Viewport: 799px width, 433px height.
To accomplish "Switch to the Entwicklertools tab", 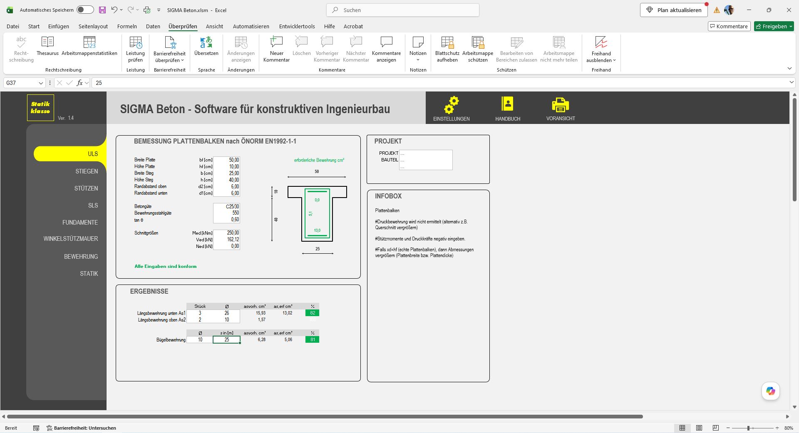I will tap(297, 26).
